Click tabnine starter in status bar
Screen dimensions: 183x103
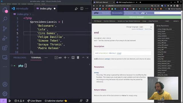click(56, 101)
